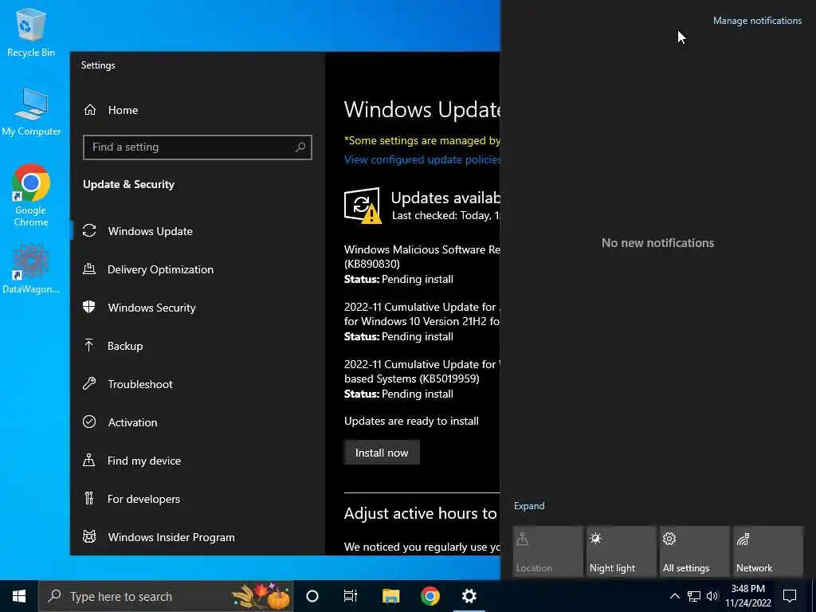Expand the quick actions panel

pos(529,506)
